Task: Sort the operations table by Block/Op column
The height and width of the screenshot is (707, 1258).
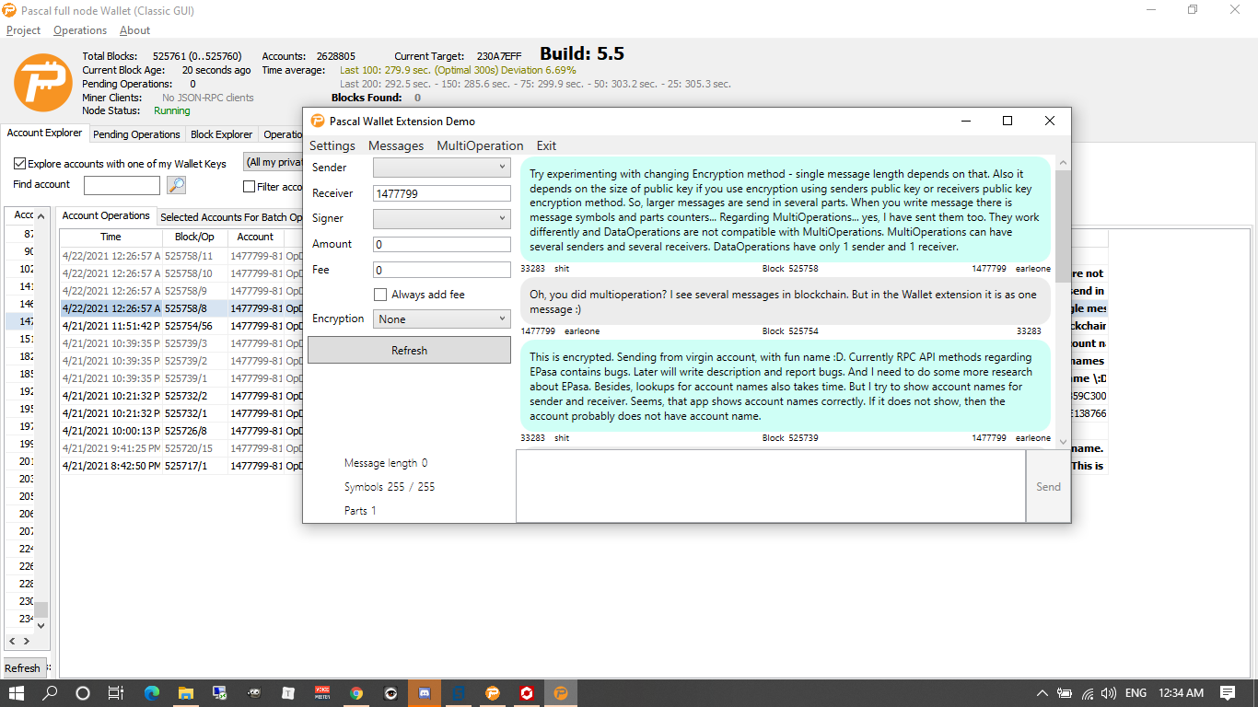Action: click(x=194, y=237)
